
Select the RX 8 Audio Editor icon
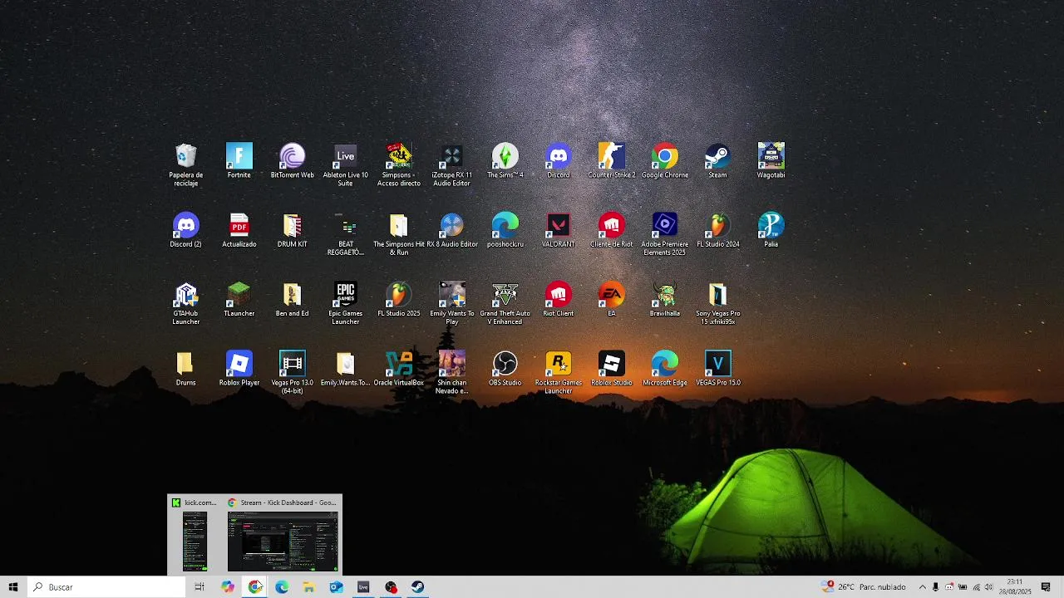point(452,230)
